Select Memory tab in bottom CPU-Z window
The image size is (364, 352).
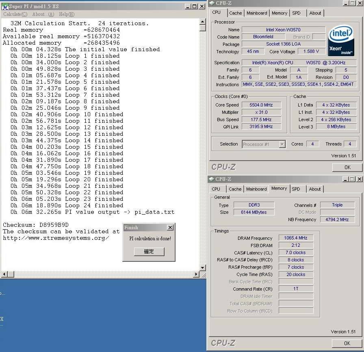[x=279, y=188]
